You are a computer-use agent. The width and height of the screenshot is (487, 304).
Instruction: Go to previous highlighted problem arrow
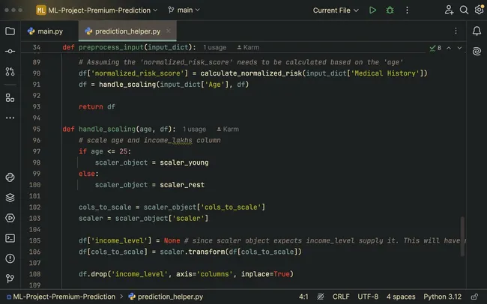click(x=449, y=48)
